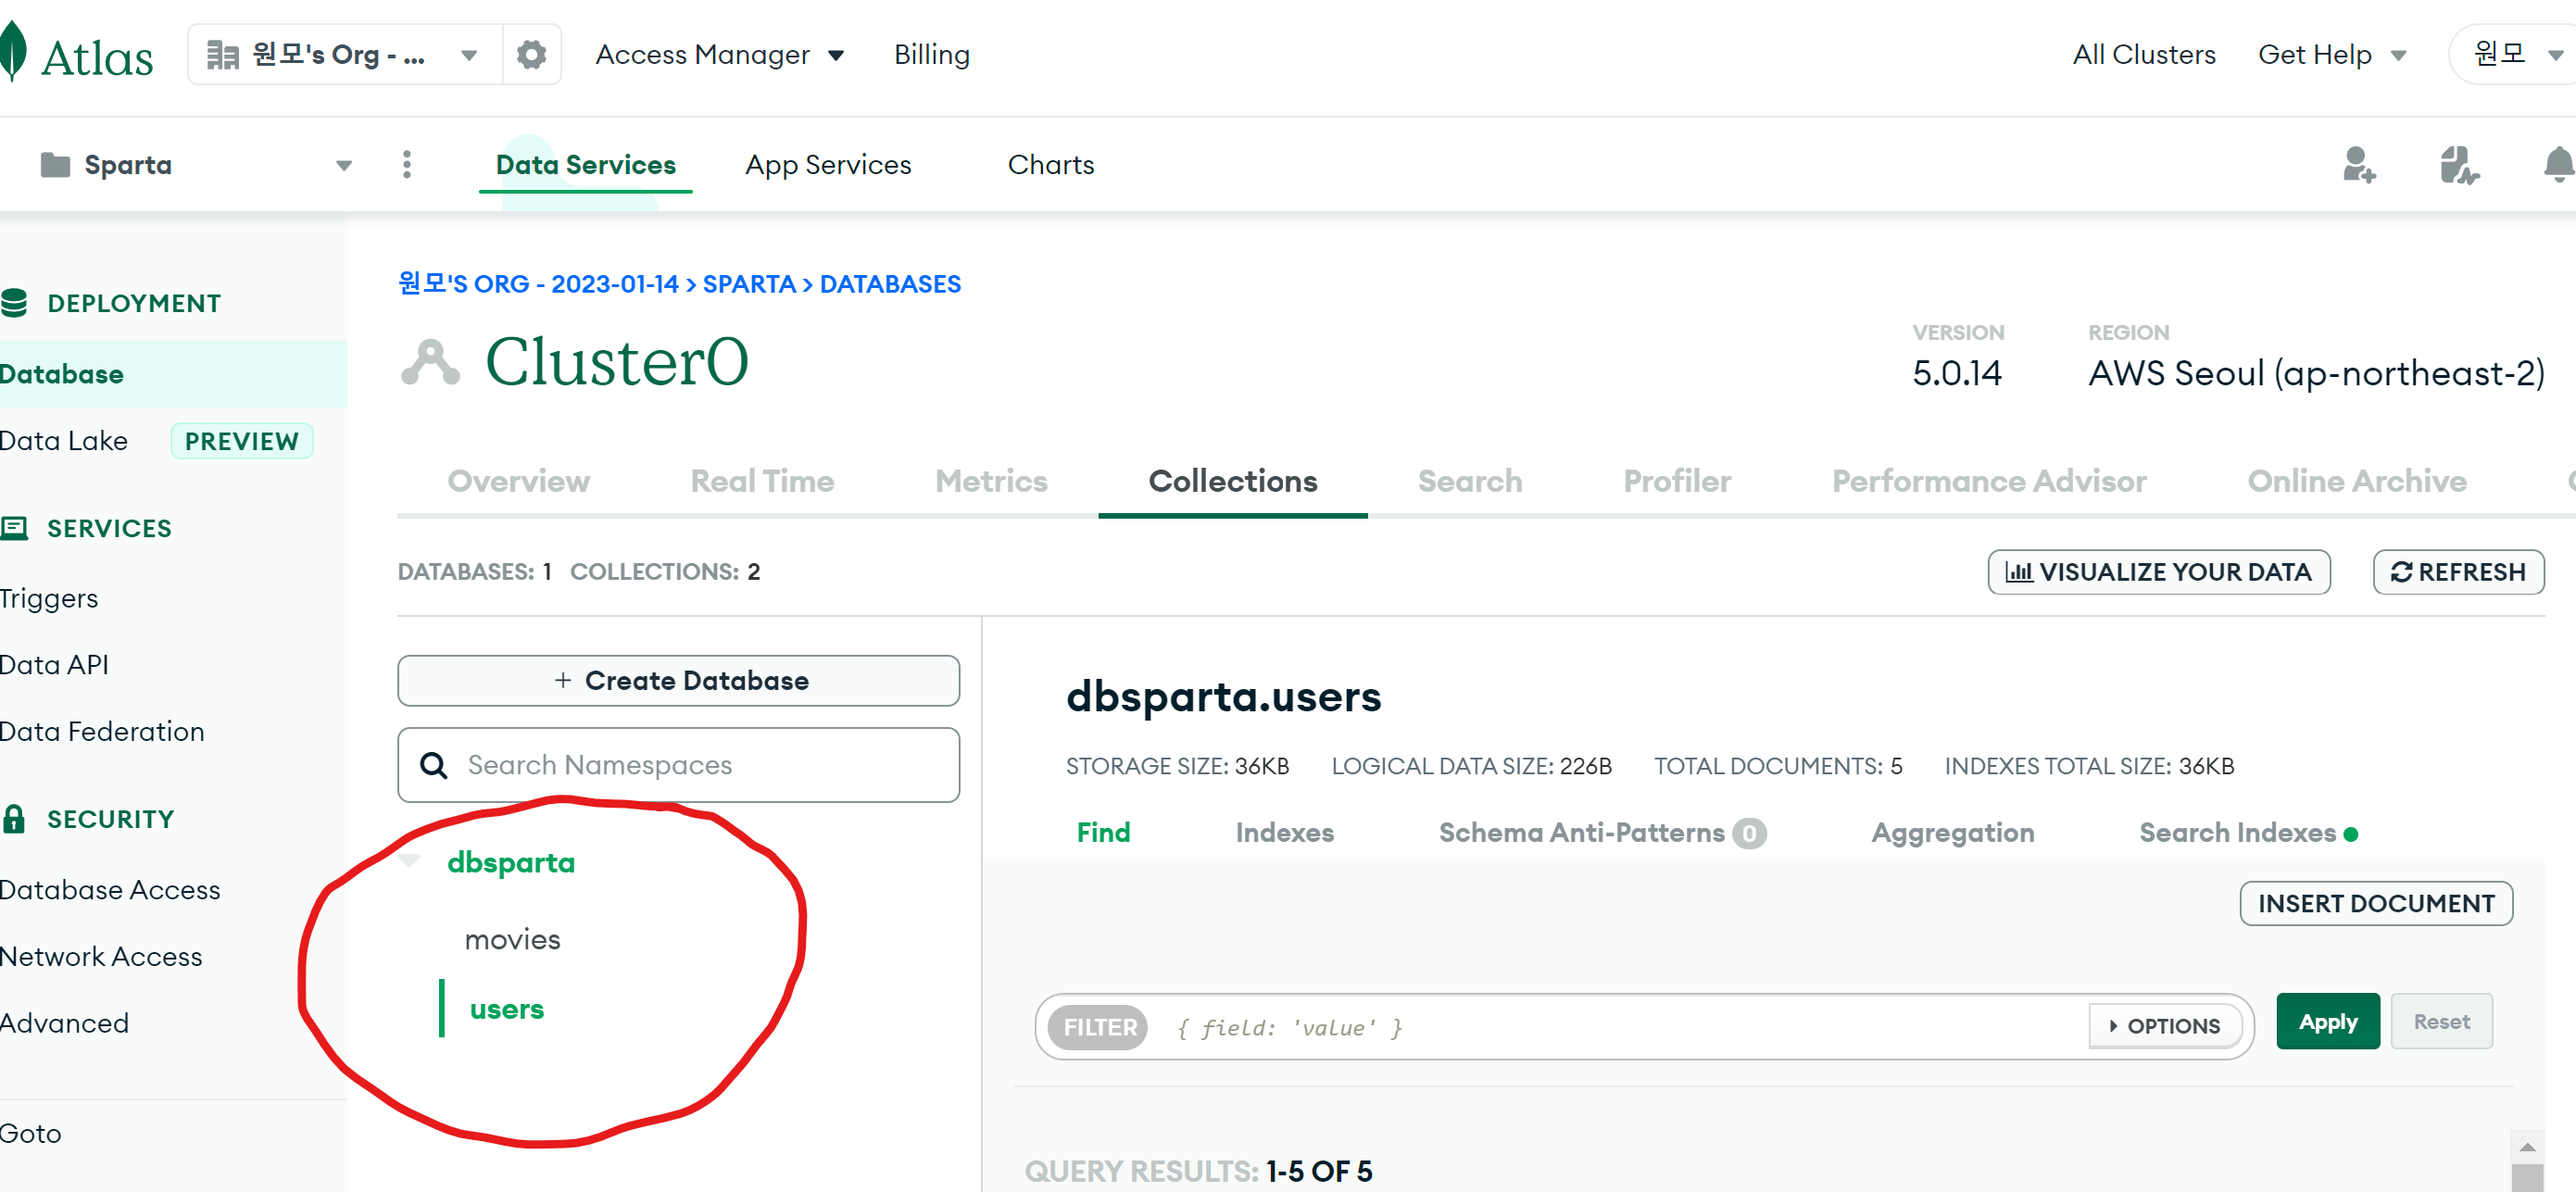
Task: Open the Search Indexes tab
Action: (x=2248, y=832)
